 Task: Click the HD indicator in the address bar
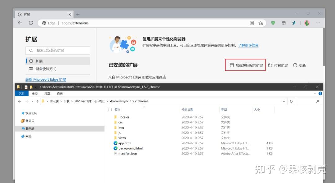(252, 23)
